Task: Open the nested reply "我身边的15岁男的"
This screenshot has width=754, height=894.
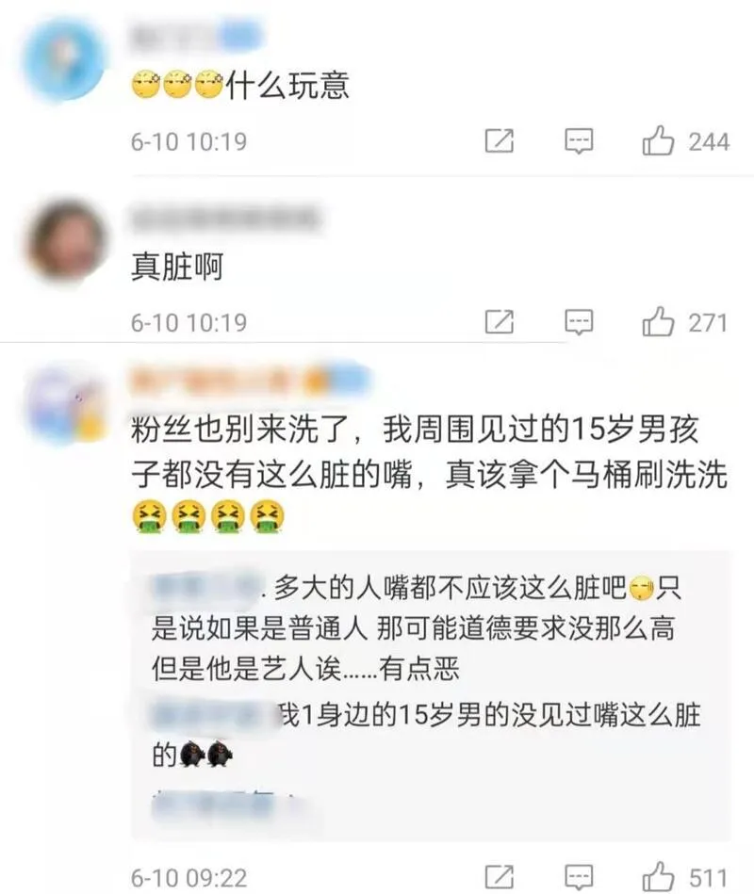Action: coord(425,736)
